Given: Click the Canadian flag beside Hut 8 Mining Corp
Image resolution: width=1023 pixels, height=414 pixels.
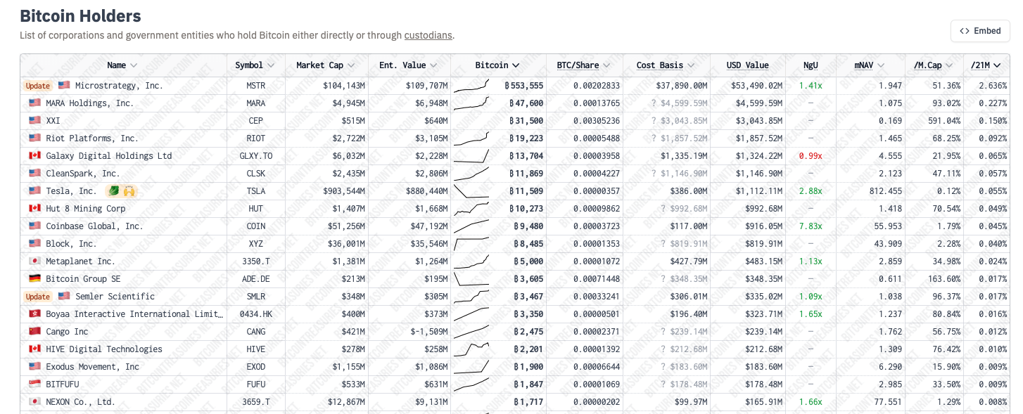Looking at the screenshot, I should point(34,209).
